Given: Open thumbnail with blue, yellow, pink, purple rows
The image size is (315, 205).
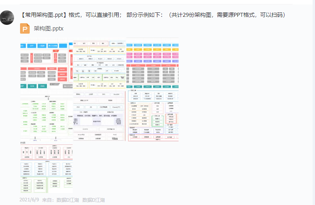Looking at the screenshot, I should (x=152, y=64).
